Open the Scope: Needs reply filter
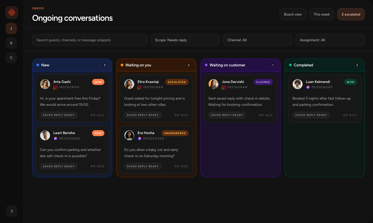 185,40
